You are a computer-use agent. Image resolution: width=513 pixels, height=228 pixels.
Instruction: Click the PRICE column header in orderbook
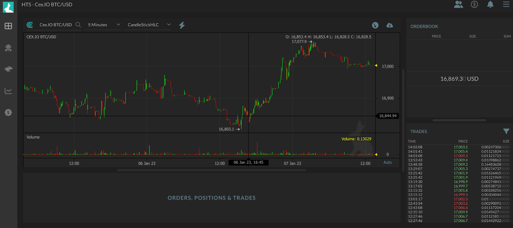point(436,36)
